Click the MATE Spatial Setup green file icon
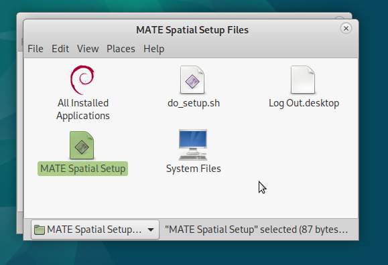 click(82, 145)
